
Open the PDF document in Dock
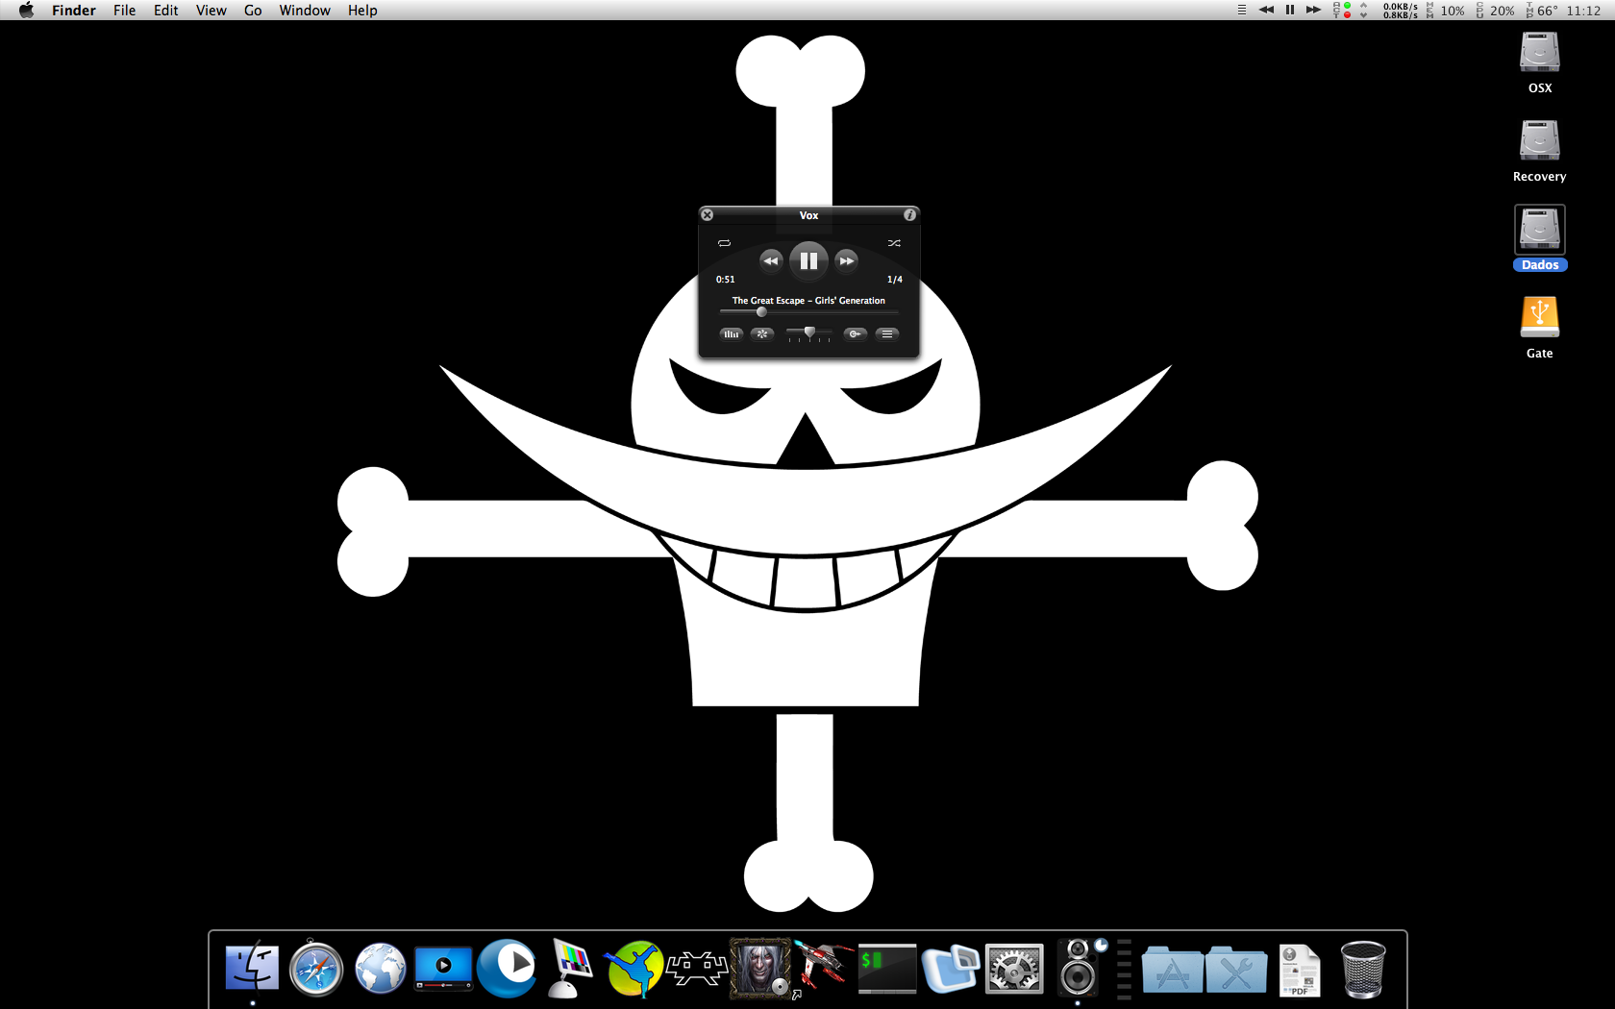click(1300, 970)
